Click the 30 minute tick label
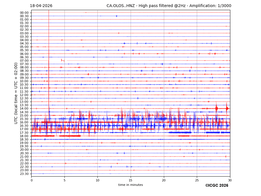This screenshot has width=261, height=196. [230, 180]
